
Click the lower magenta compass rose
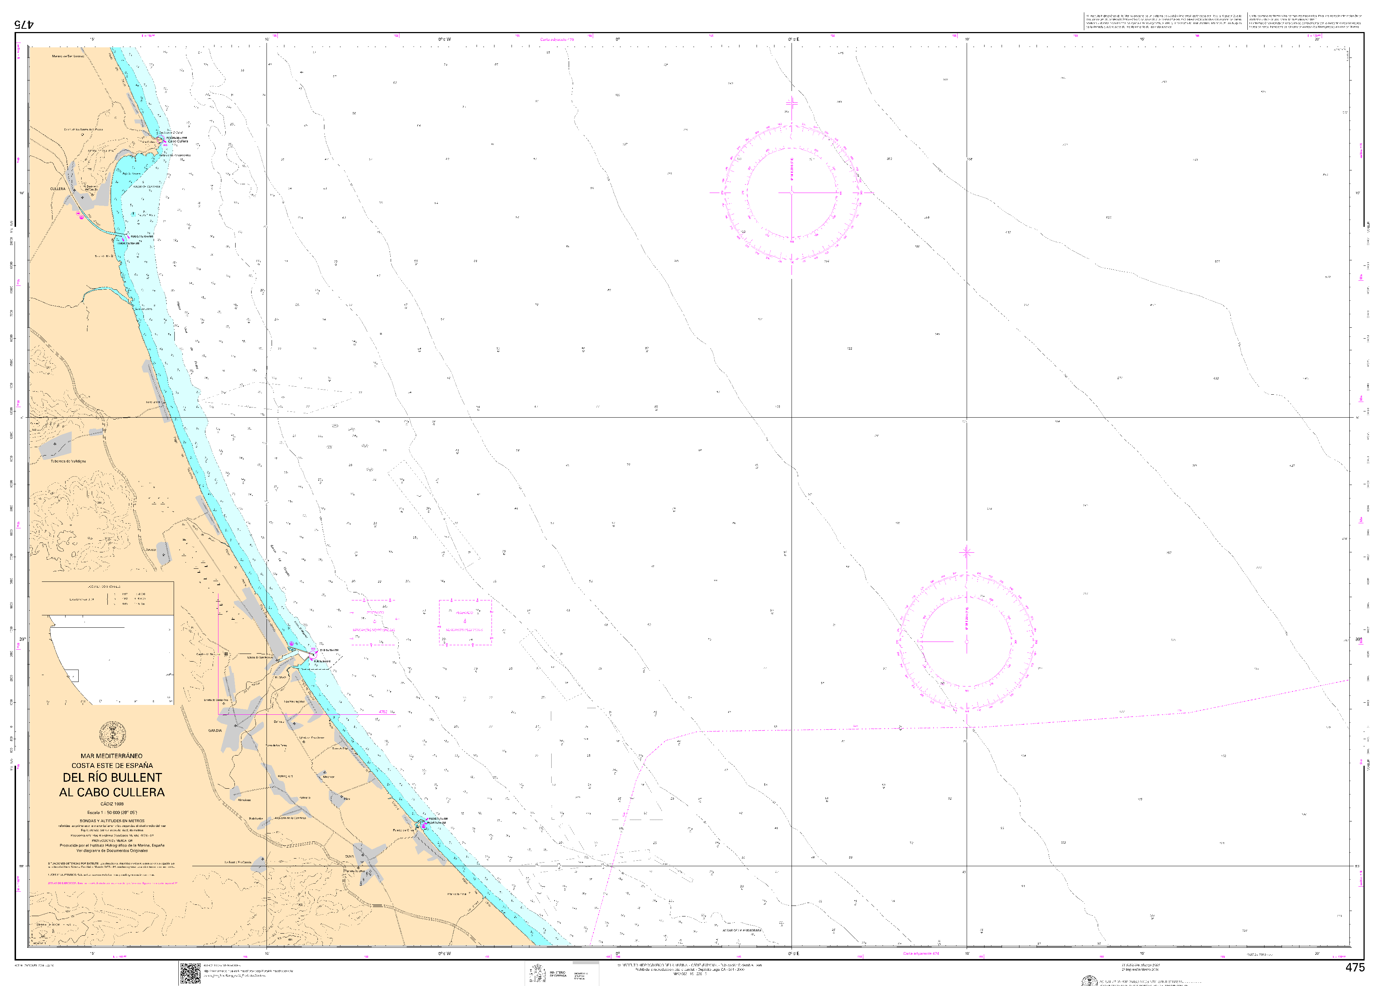pos(967,641)
